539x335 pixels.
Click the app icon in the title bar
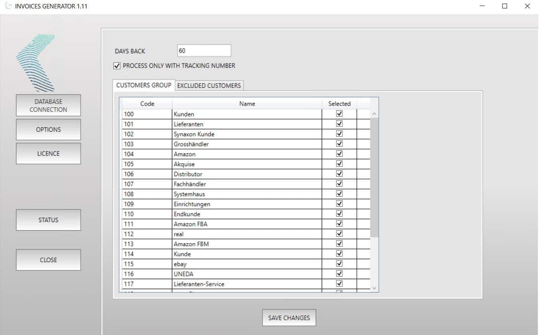point(8,6)
